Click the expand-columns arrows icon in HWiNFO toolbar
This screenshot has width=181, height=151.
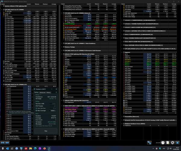[2, 143]
